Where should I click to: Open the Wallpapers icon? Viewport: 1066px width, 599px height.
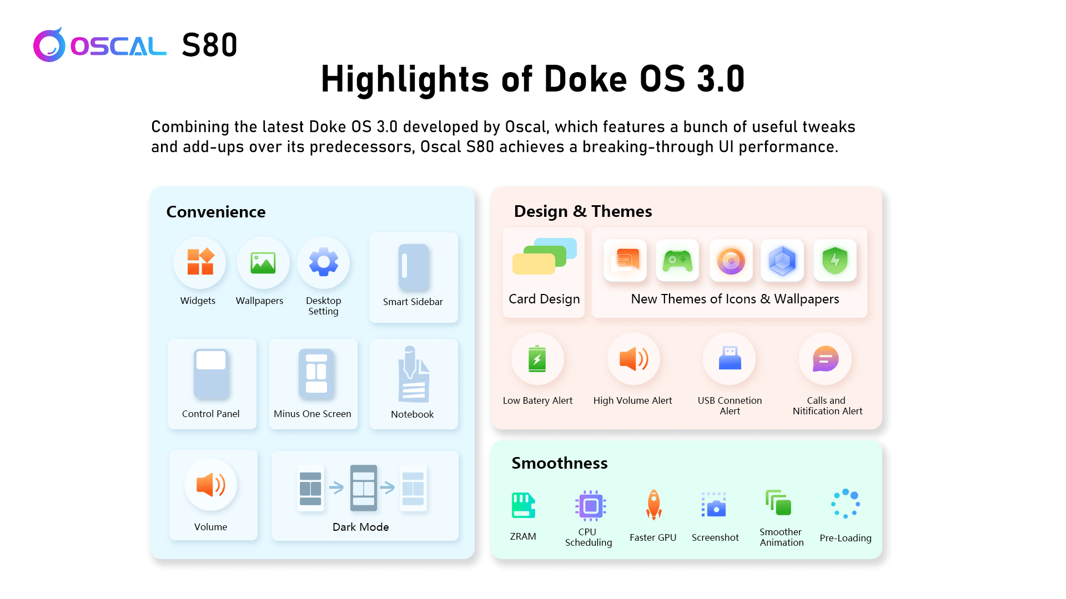tap(263, 262)
